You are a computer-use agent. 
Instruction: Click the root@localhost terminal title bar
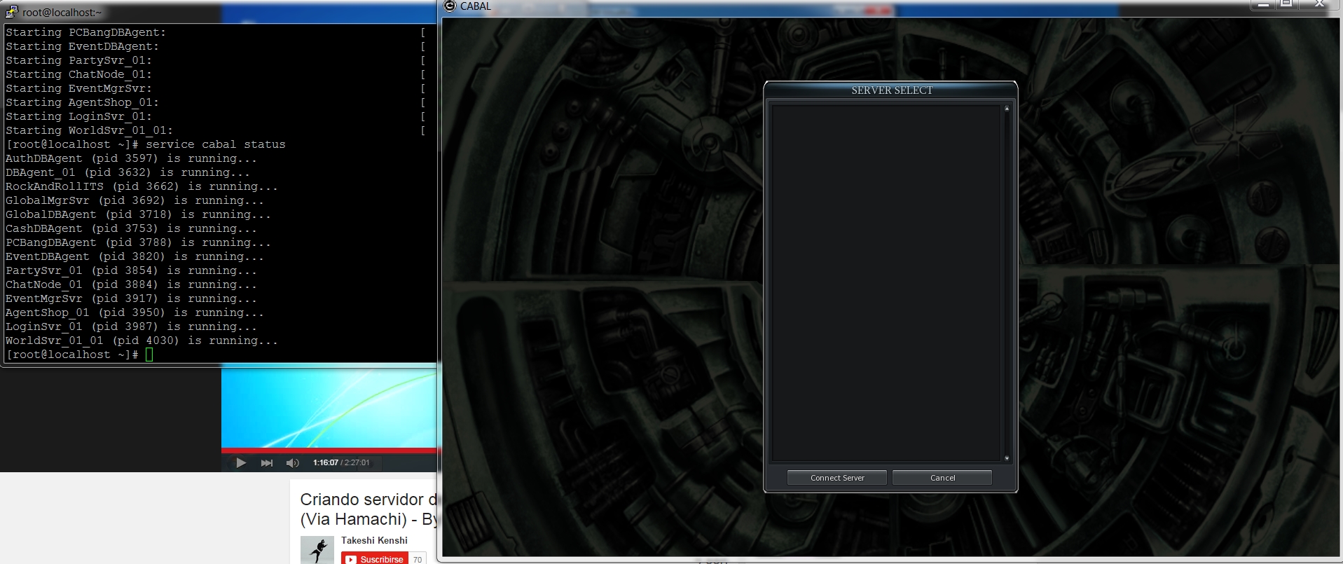(219, 12)
